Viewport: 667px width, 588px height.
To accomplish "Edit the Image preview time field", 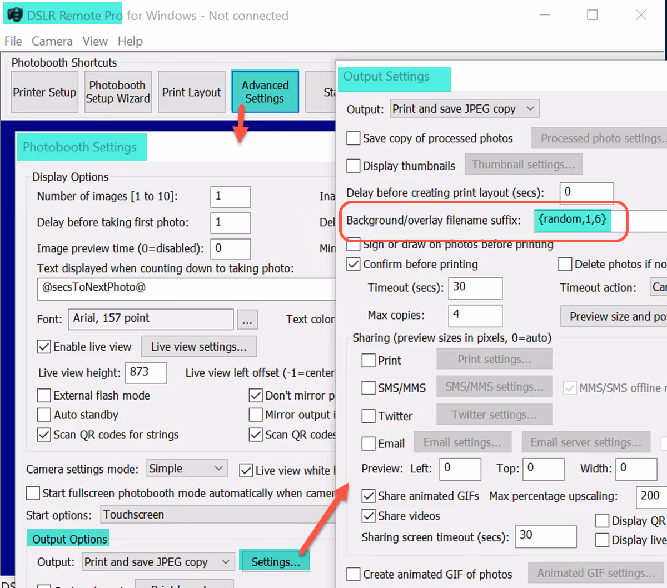I will pos(231,249).
